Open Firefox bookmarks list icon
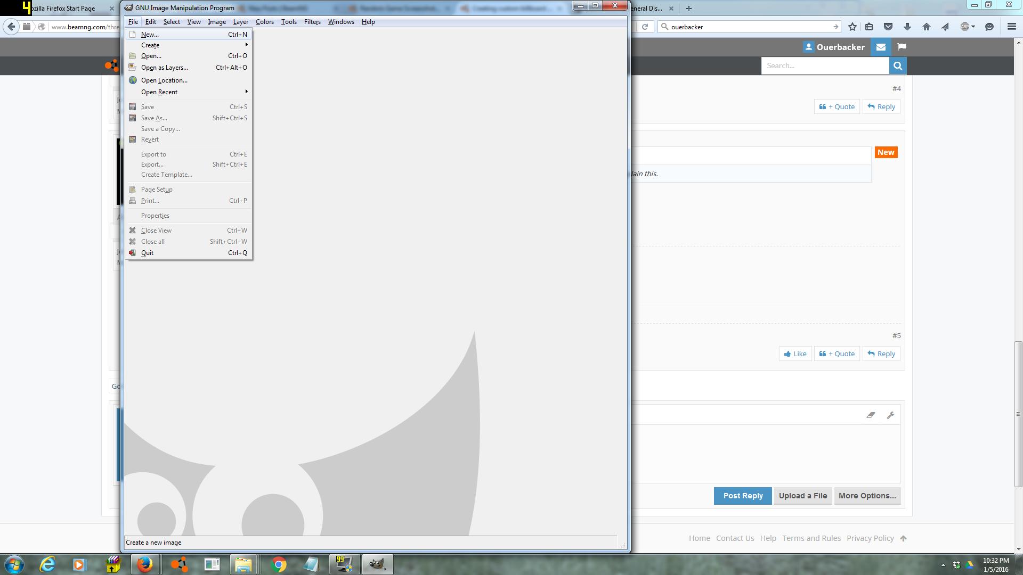1023x575 pixels. pyautogui.click(x=869, y=27)
